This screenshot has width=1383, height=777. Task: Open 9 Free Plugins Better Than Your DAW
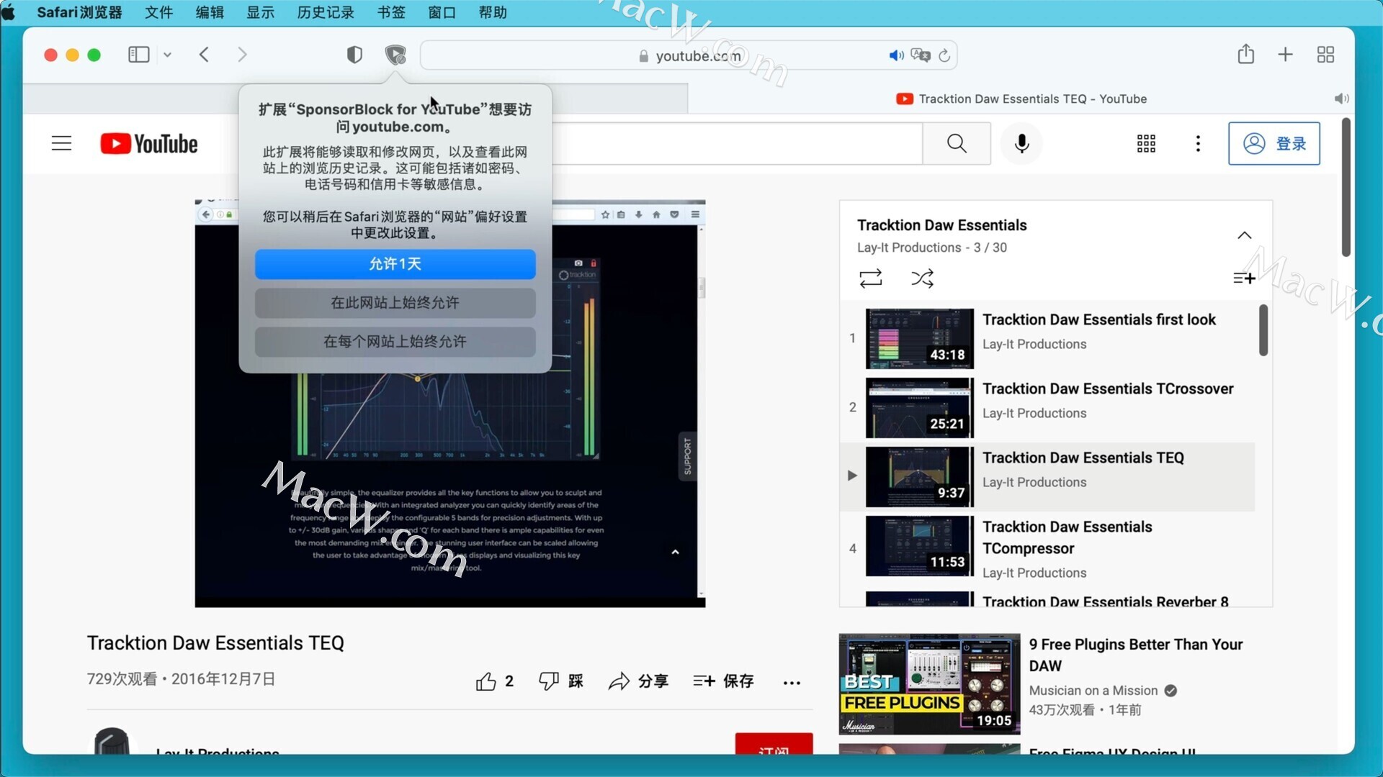coord(1135,655)
